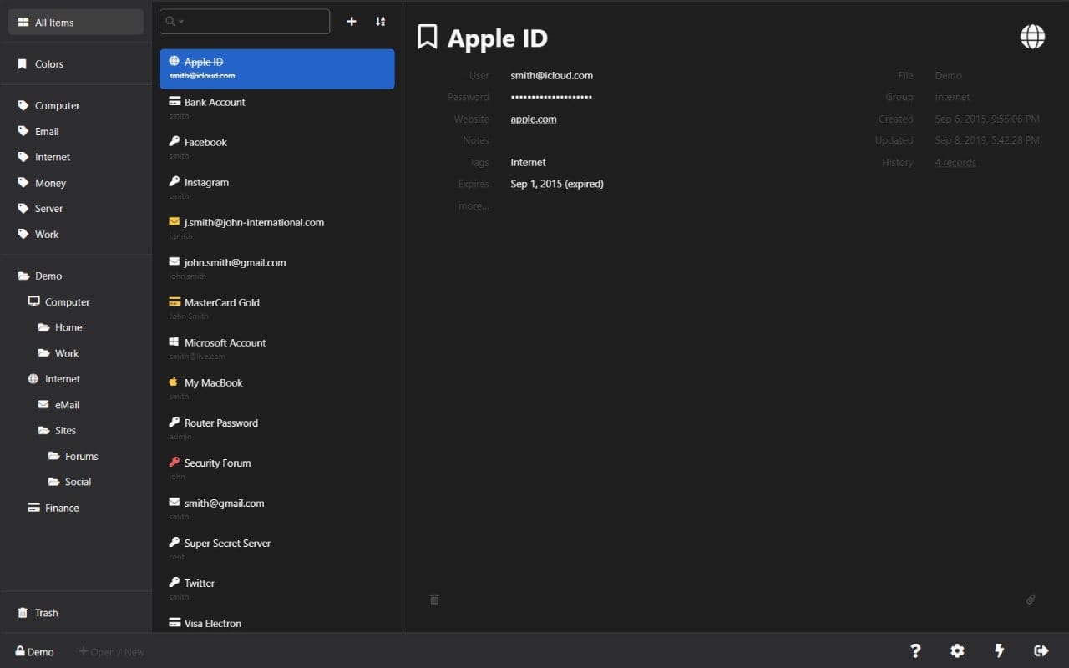Toggle the bookmark icon next to Apple ID title
The height and width of the screenshot is (668, 1069).
pyautogui.click(x=428, y=37)
